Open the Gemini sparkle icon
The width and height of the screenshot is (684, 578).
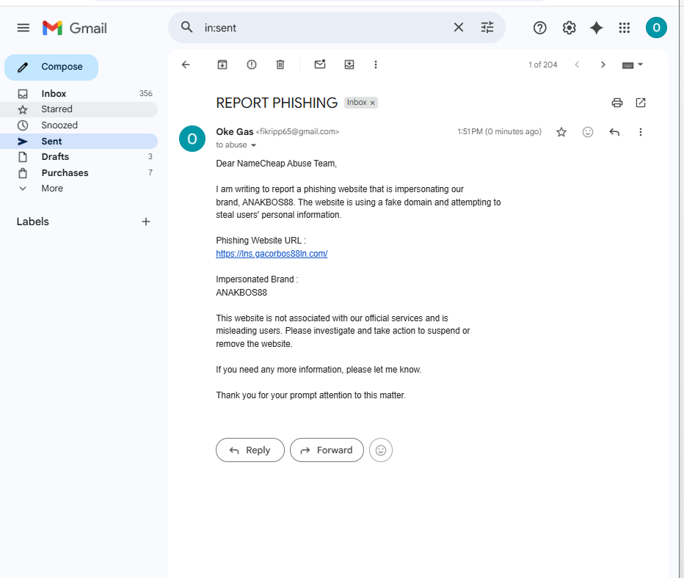click(597, 28)
